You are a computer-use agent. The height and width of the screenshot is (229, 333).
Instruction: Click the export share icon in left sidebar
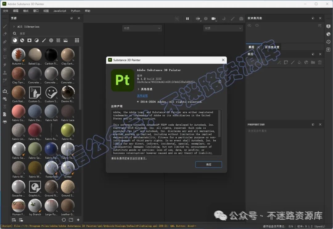(5, 91)
